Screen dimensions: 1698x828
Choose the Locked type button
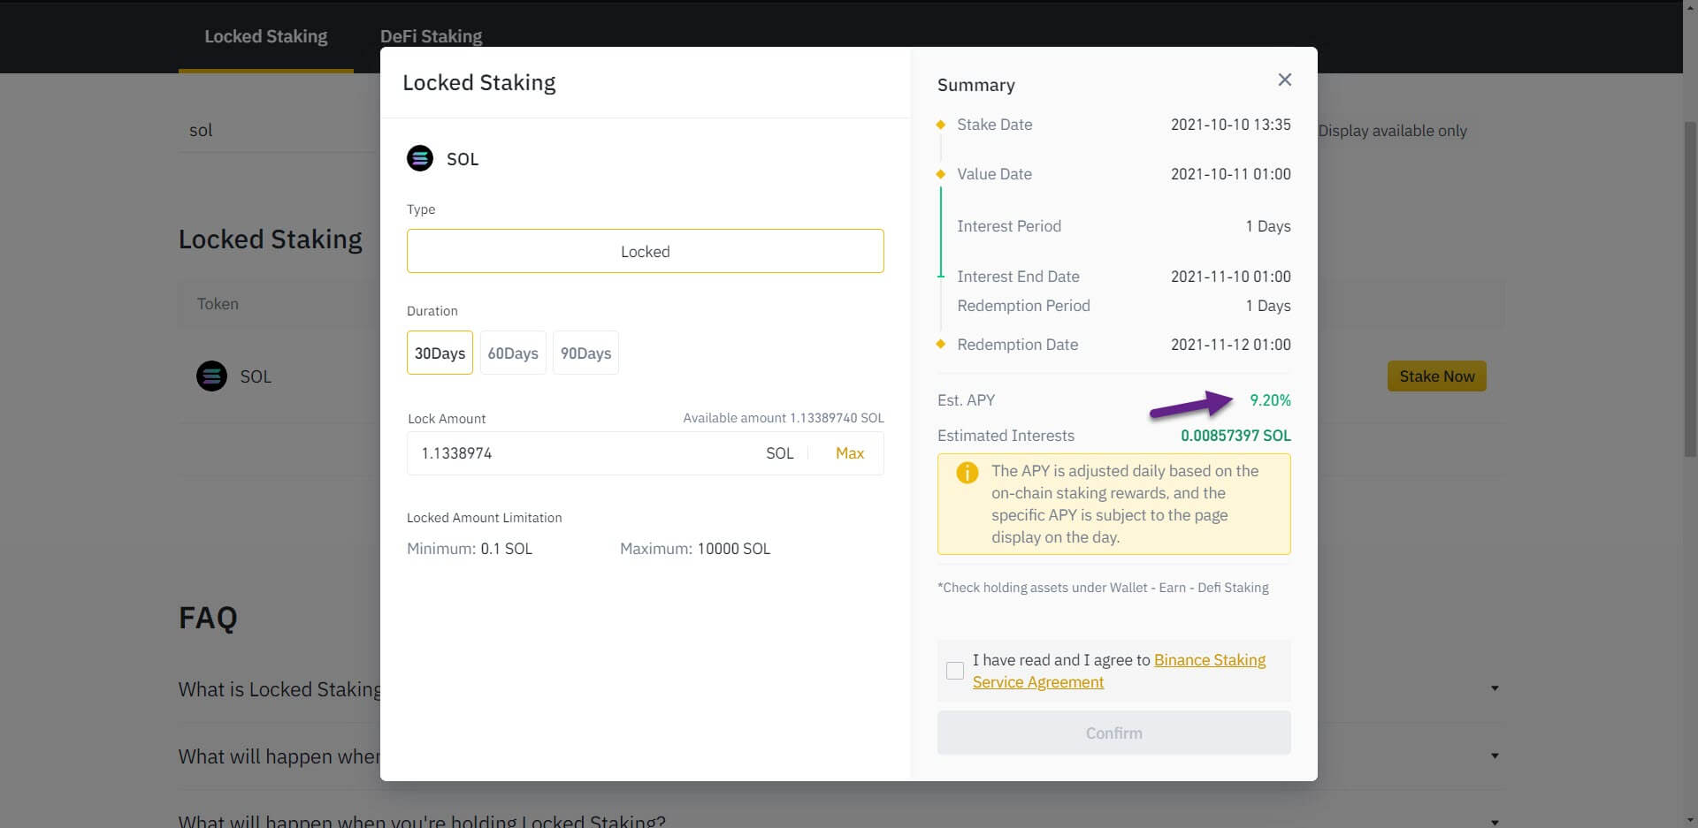pos(646,251)
